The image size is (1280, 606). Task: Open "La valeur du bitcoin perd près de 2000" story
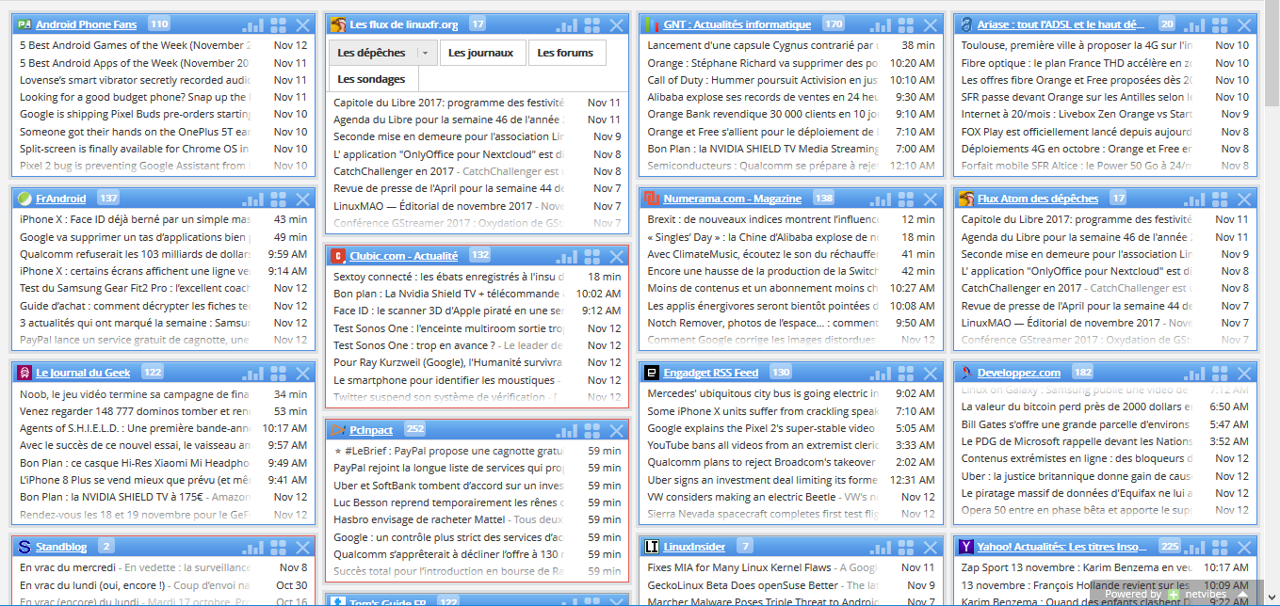coord(1077,407)
